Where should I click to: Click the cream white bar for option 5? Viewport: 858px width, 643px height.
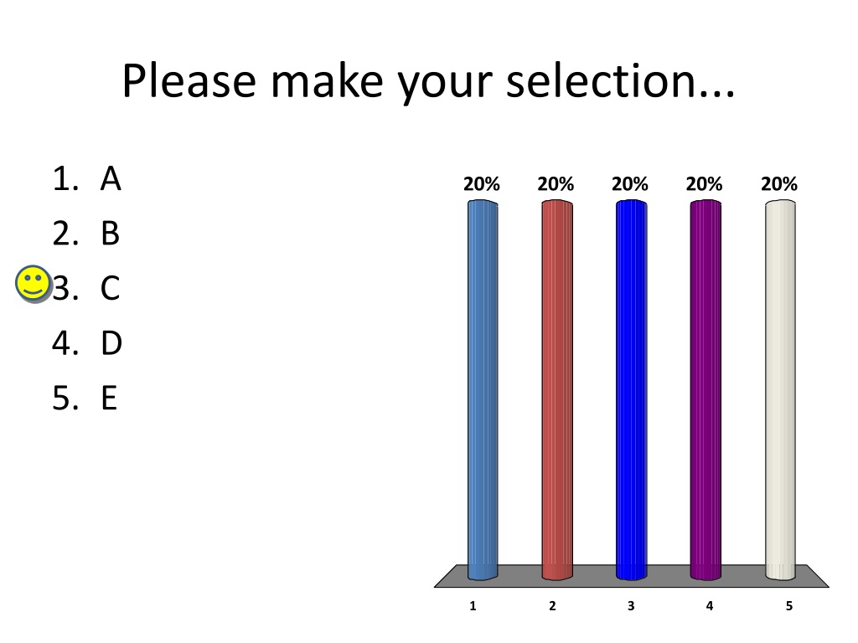coord(780,389)
